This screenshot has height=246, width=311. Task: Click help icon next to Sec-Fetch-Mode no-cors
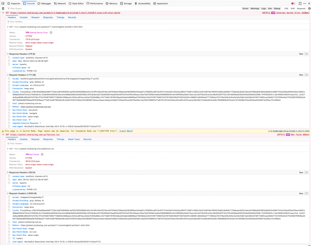pyautogui.click(x=9, y=232)
